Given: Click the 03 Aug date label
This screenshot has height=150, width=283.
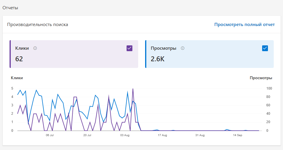Looking at the screenshot, I should click(x=125, y=135).
